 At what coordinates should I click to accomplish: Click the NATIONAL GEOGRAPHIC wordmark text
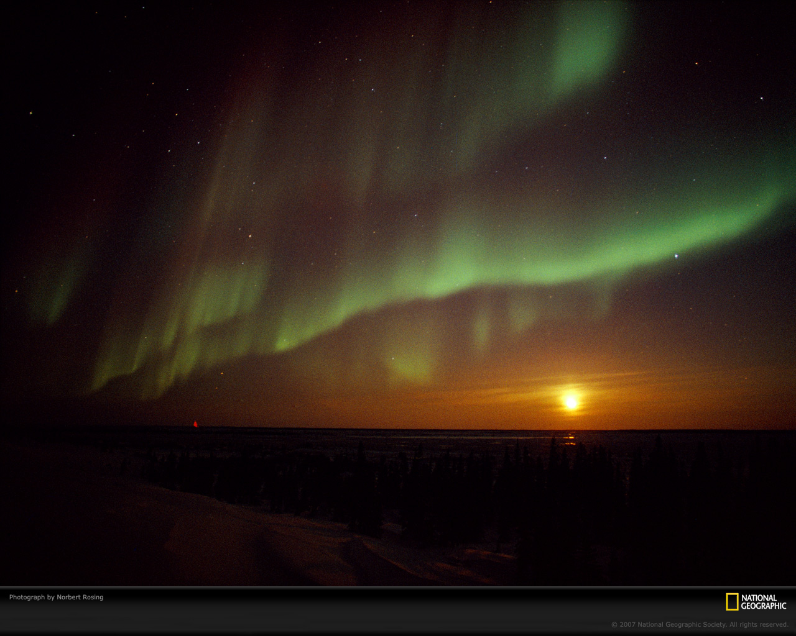[763, 602]
